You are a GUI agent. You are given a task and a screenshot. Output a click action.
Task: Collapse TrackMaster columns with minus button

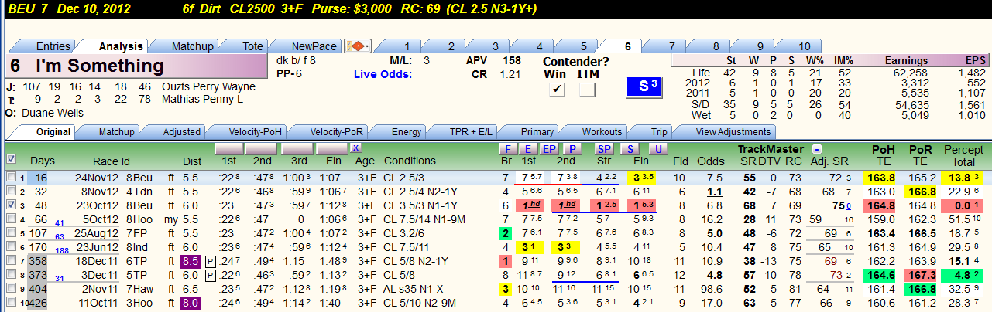(815, 148)
